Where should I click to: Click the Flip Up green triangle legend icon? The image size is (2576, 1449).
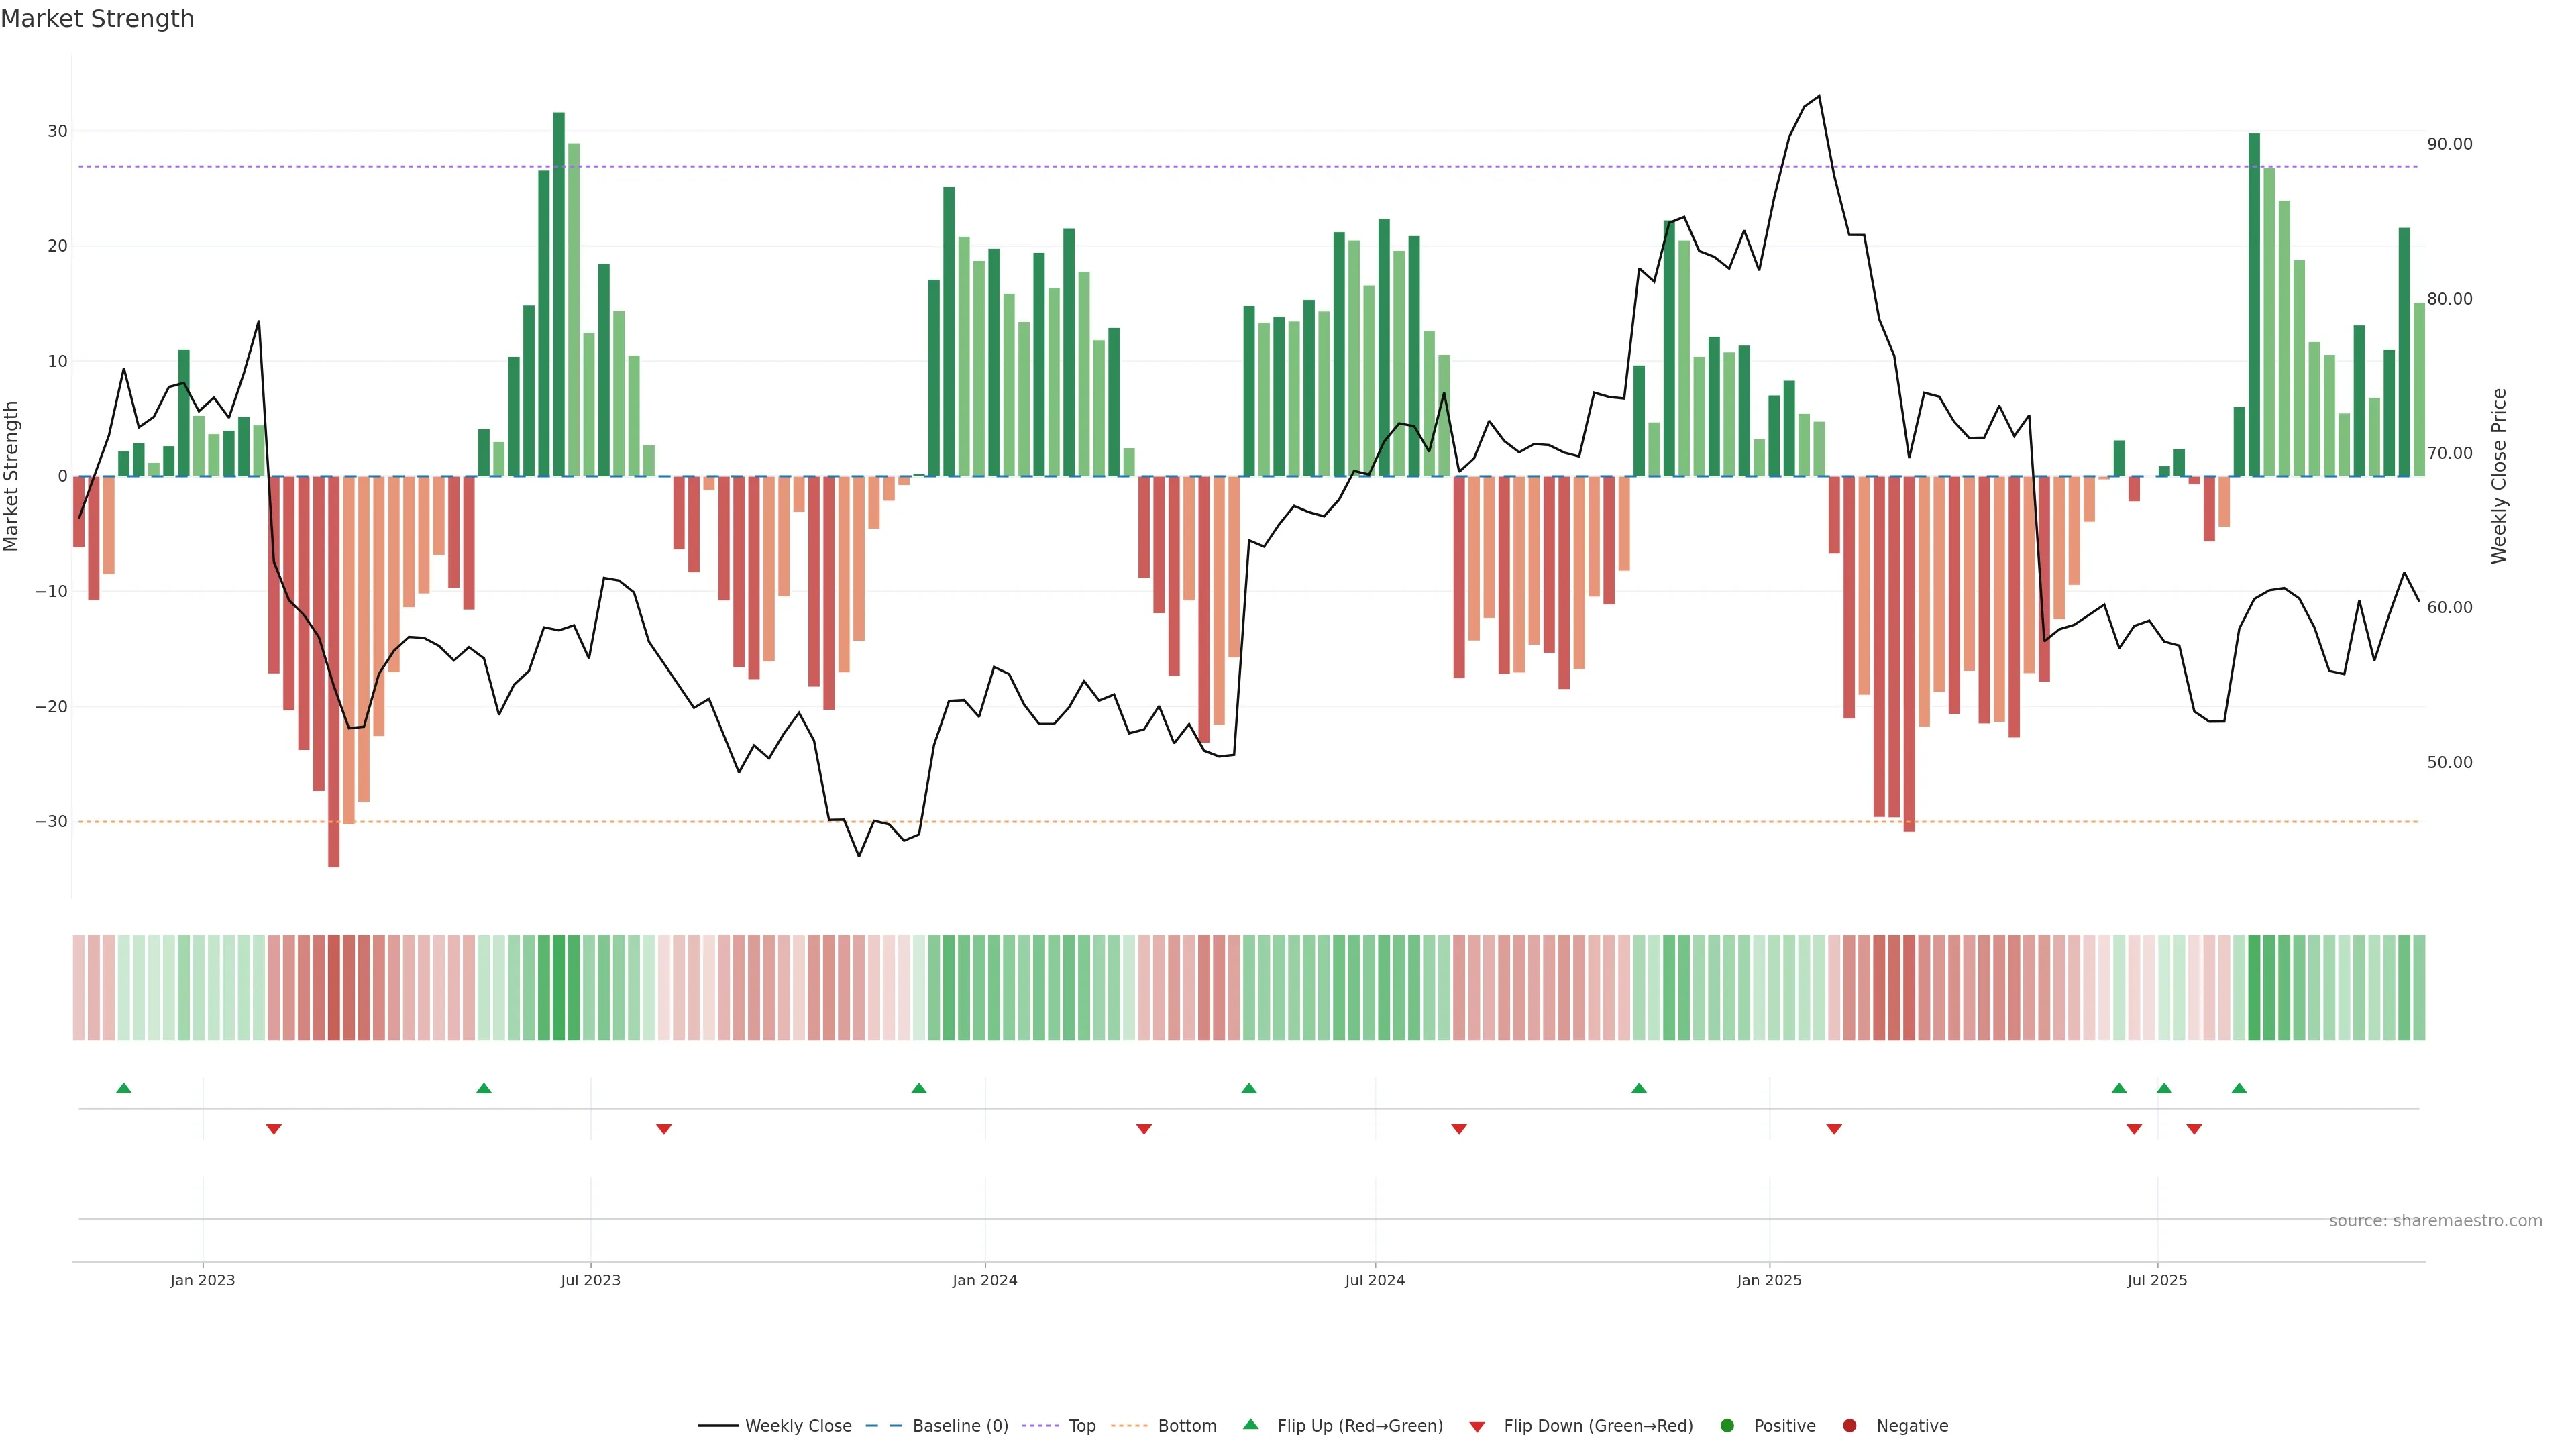click(x=1250, y=1425)
